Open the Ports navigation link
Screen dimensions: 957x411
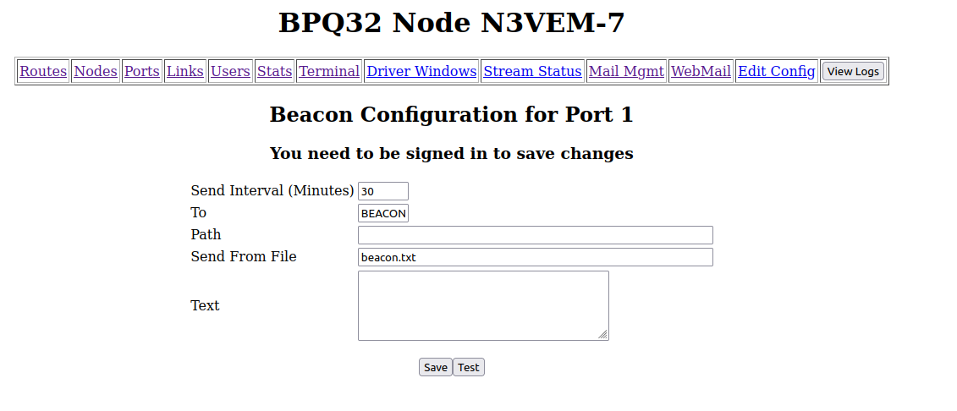(x=142, y=71)
